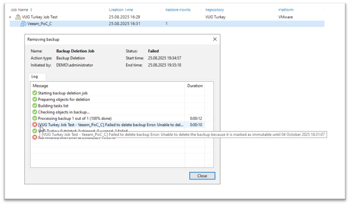Sort by Repository column header

coord(214,10)
